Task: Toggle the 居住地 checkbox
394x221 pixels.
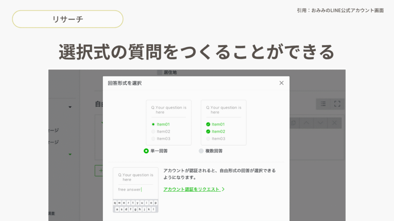Action: tap(160, 72)
